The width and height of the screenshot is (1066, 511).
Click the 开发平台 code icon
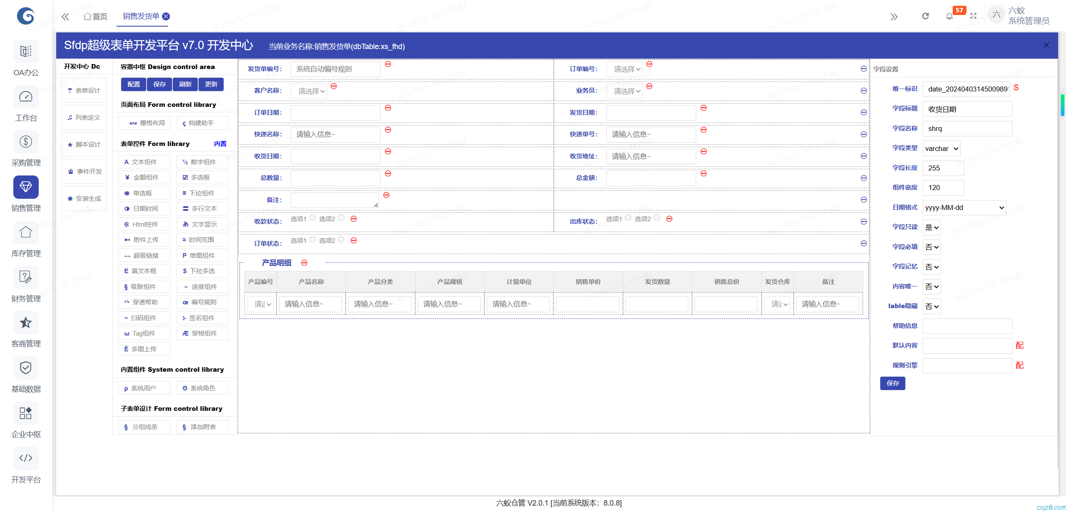pyautogui.click(x=26, y=458)
